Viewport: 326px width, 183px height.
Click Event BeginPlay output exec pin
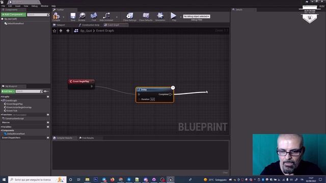point(92,86)
